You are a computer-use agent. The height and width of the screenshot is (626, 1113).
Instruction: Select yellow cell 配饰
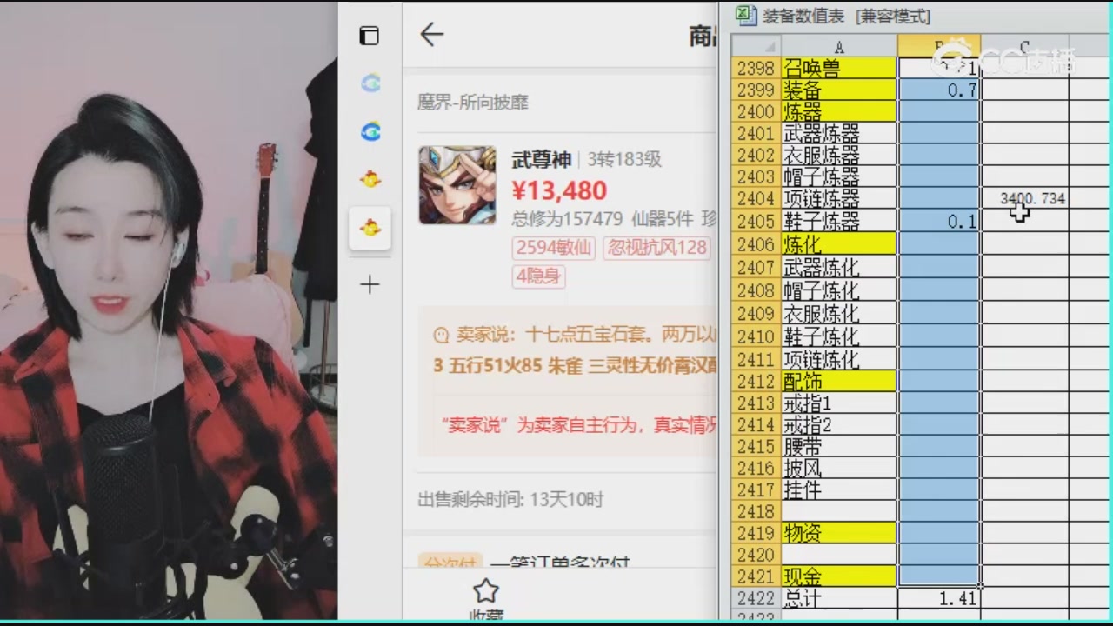point(839,381)
